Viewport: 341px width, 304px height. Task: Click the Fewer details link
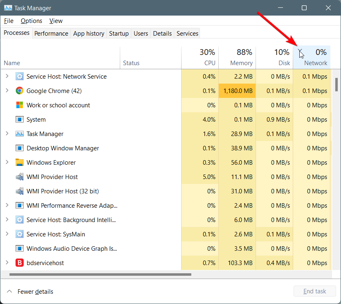(x=35, y=292)
